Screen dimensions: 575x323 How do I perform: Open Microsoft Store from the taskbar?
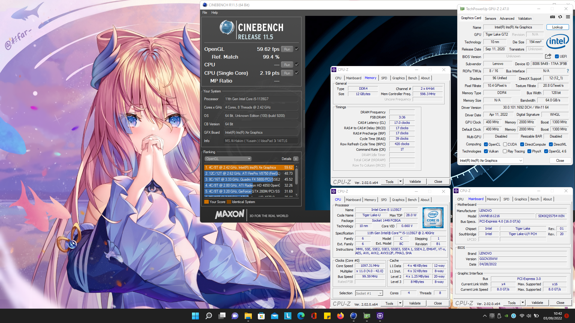pos(261,316)
